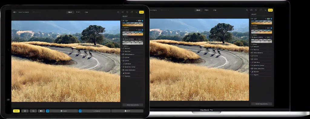310x119 pixels.
Task: Click Black & White thumbnail slider on iPad
Action: pyautogui.click(x=133, y=43)
